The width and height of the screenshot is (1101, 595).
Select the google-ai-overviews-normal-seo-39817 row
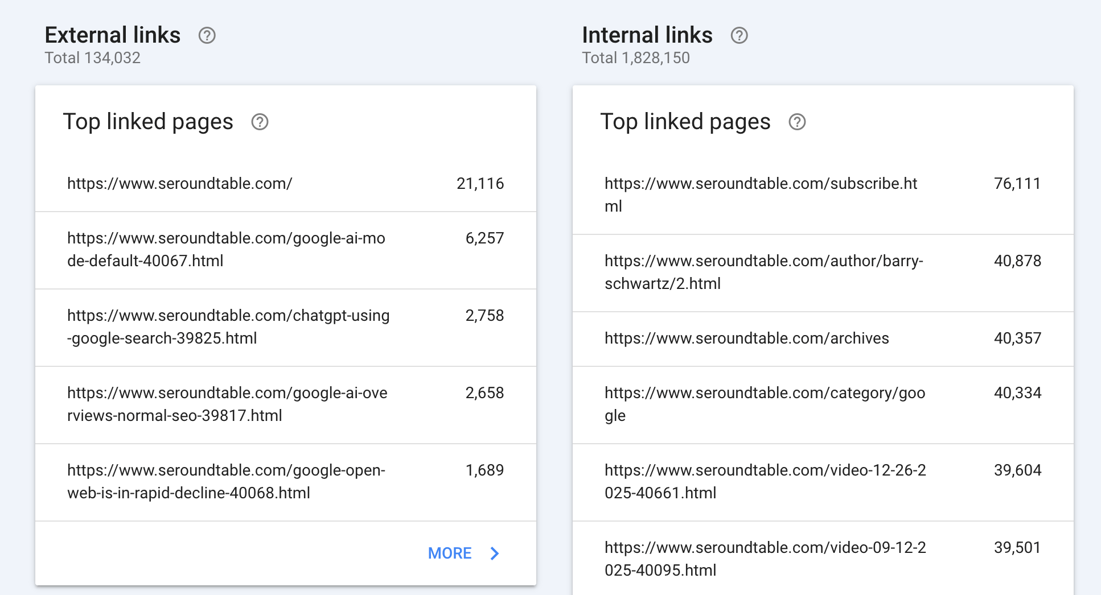227,404
